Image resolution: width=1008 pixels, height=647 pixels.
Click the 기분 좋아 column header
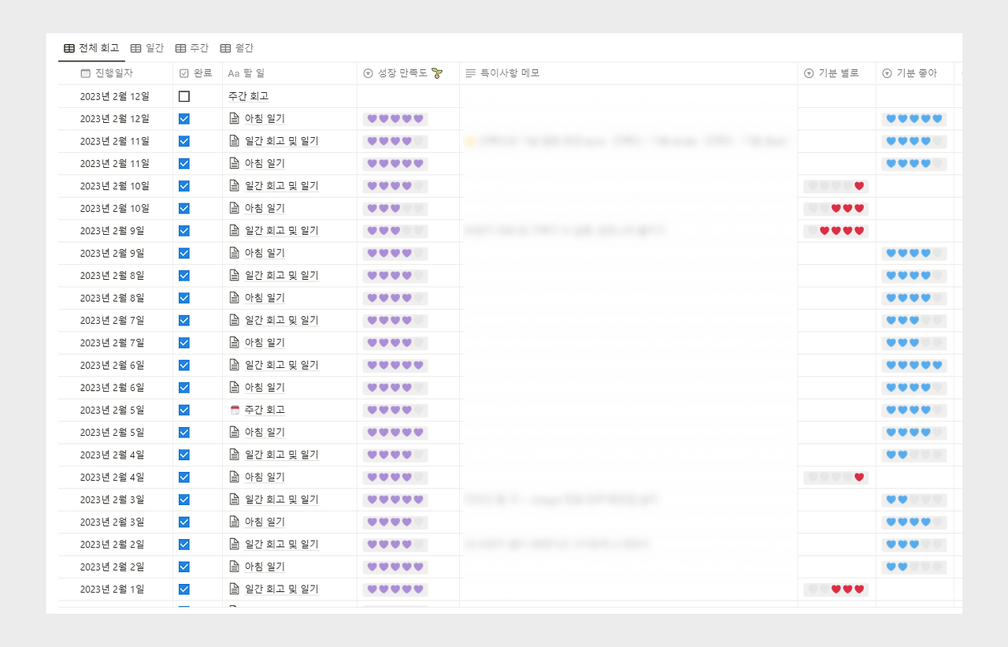pyautogui.click(x=914, y=73)
